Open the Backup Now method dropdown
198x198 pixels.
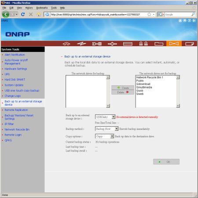106,129
